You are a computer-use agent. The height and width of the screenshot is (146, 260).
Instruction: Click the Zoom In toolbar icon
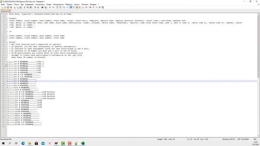click(50, 7)
